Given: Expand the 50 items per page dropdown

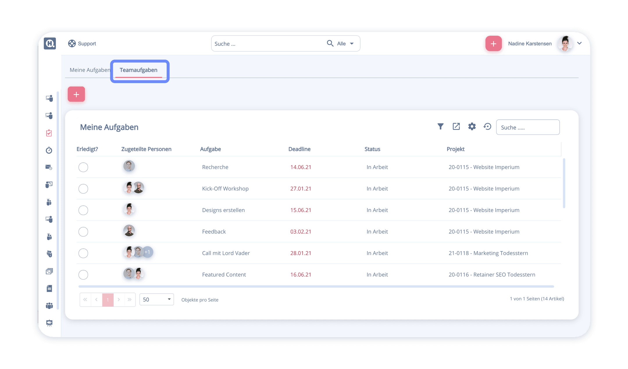Looking at the screenshot, I should [x=157, y=299].
